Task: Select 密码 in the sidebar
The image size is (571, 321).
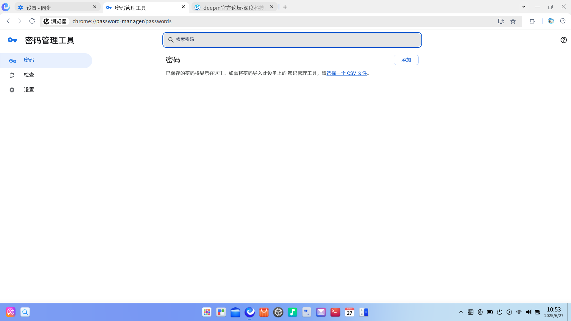Action: coord(46,60)
